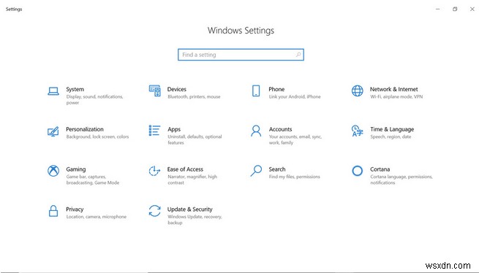Image resolution: width=479 pixels, height=273 pixels.
Task: Restore down the Settings window
Action: tap(455, 9)
